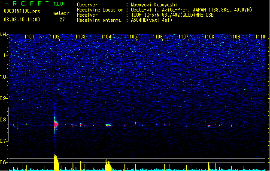
Task: Click the 0.6 kHz frequency axis label
Action: coord(4,162)
